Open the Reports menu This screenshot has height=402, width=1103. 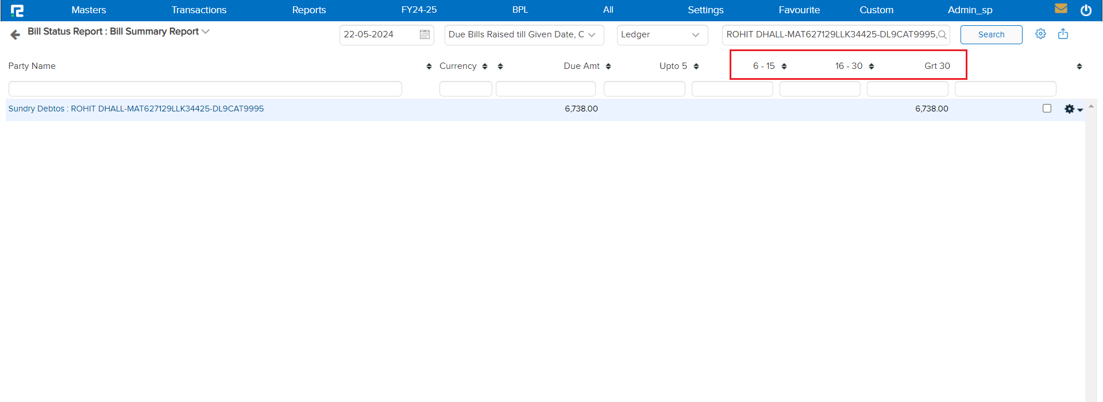click(x=308, y=10)
